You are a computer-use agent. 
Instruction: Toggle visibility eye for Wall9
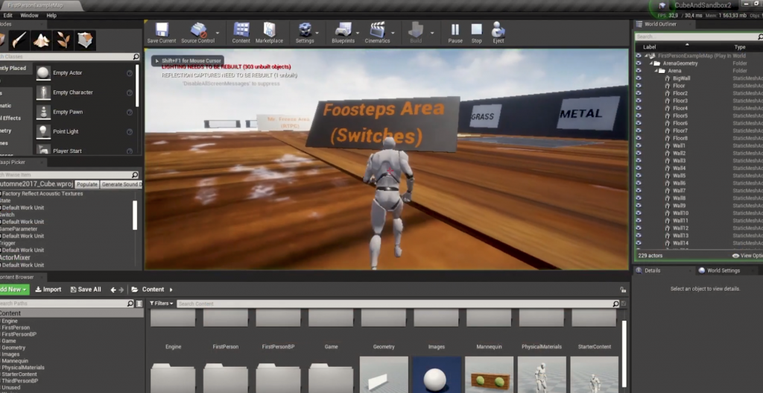[639, 206]
